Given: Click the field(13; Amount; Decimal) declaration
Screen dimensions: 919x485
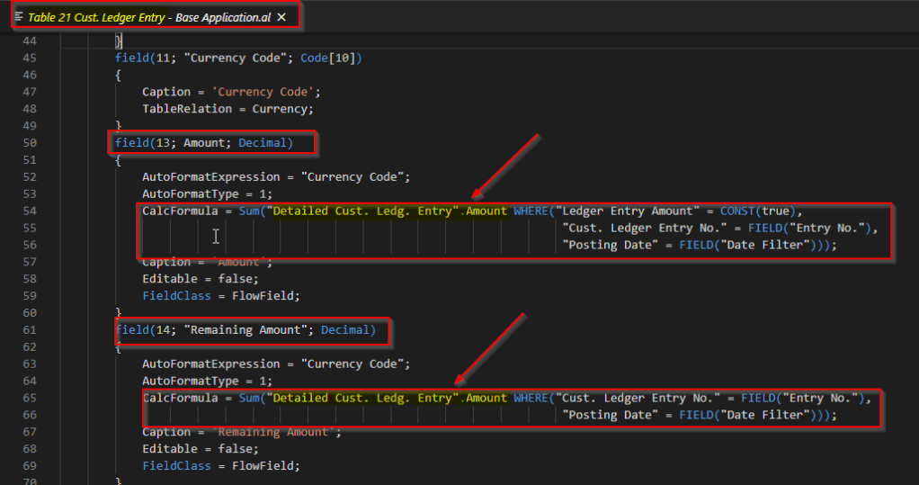Looking at the screenshot, I should [214, 143].
